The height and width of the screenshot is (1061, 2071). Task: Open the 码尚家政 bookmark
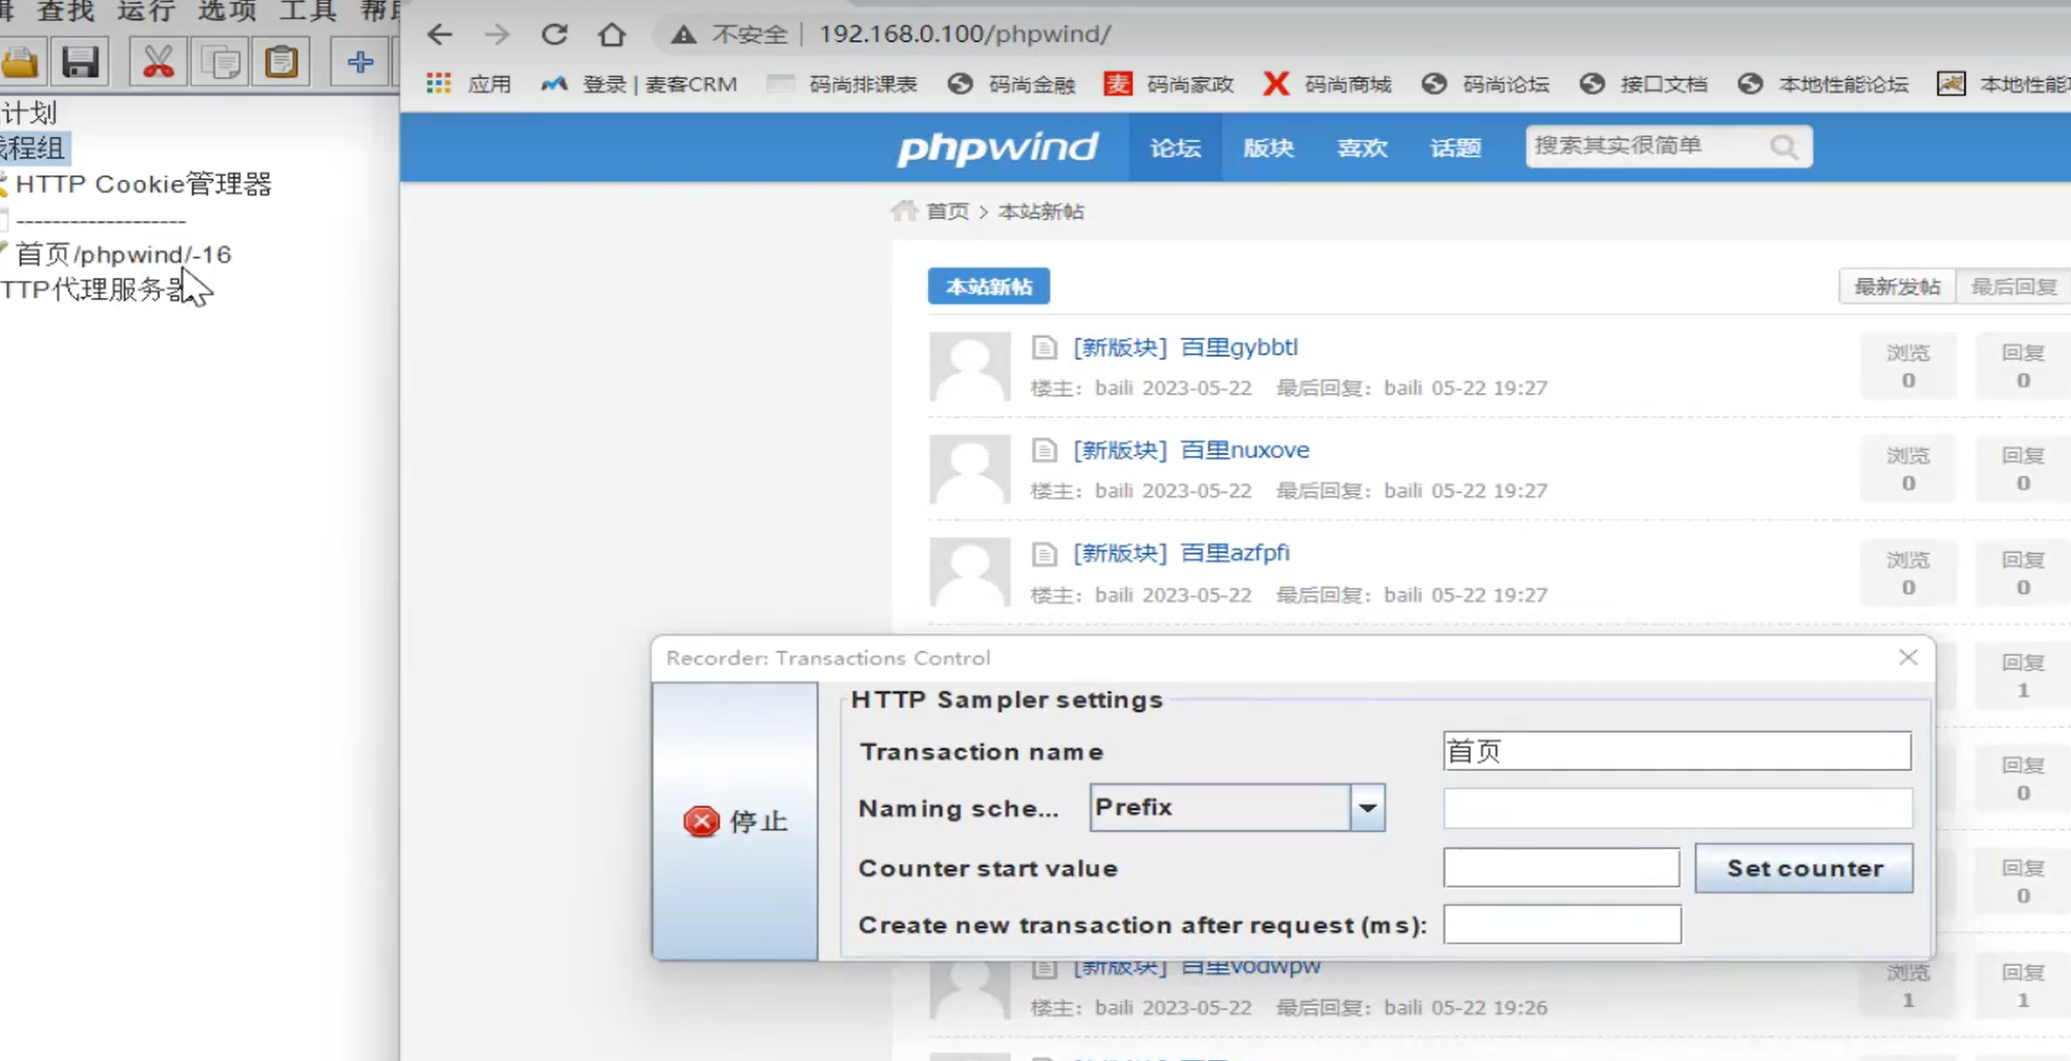pyautogui.click(x=1169, y=83)
